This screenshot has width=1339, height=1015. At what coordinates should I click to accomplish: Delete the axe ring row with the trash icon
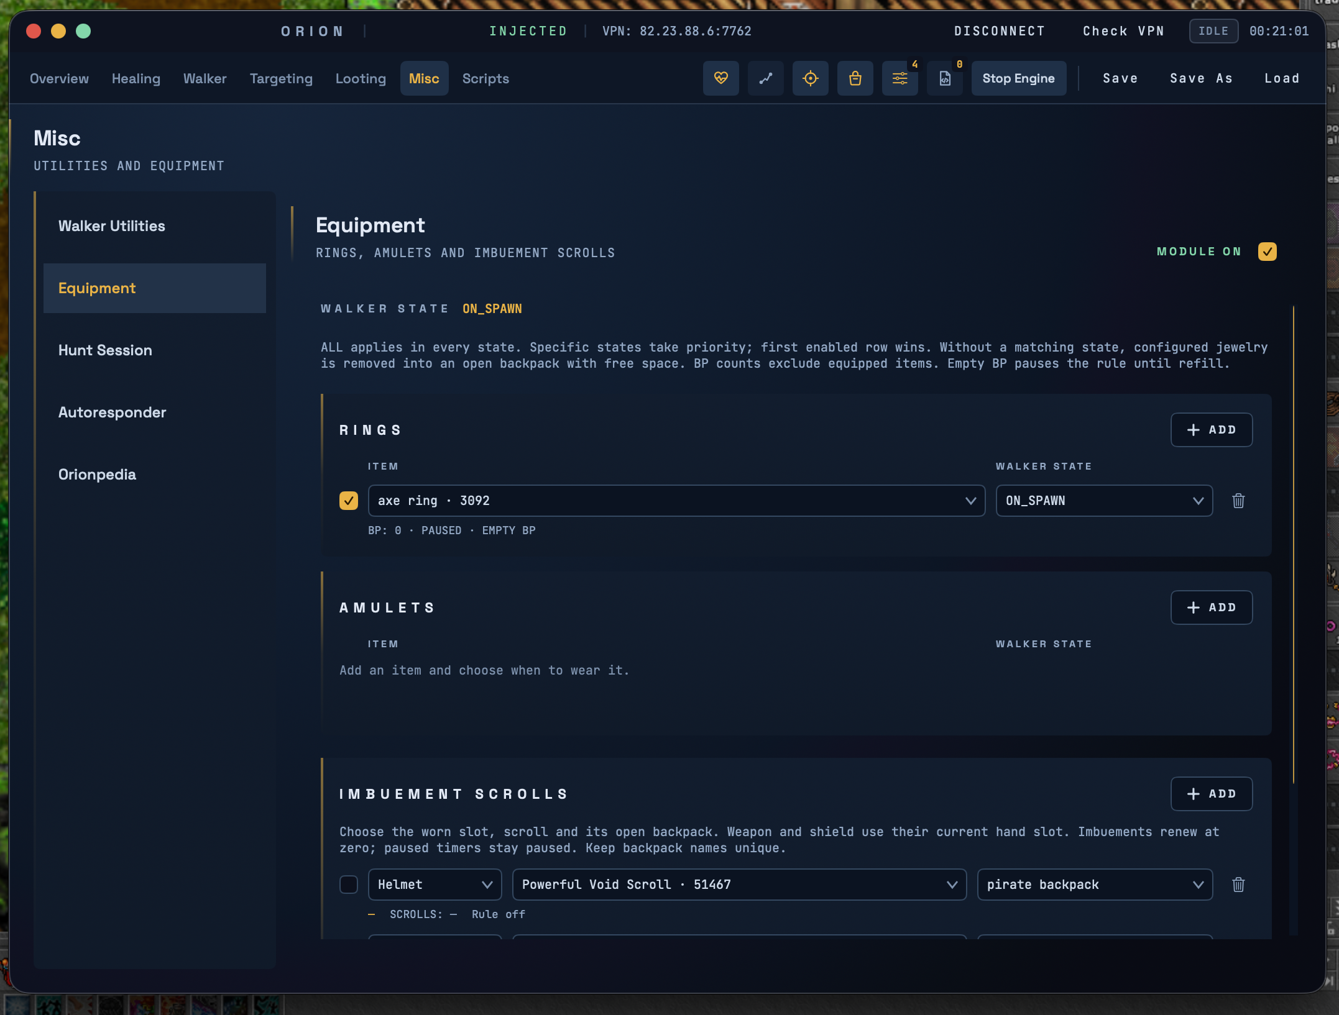point(1238,501)
